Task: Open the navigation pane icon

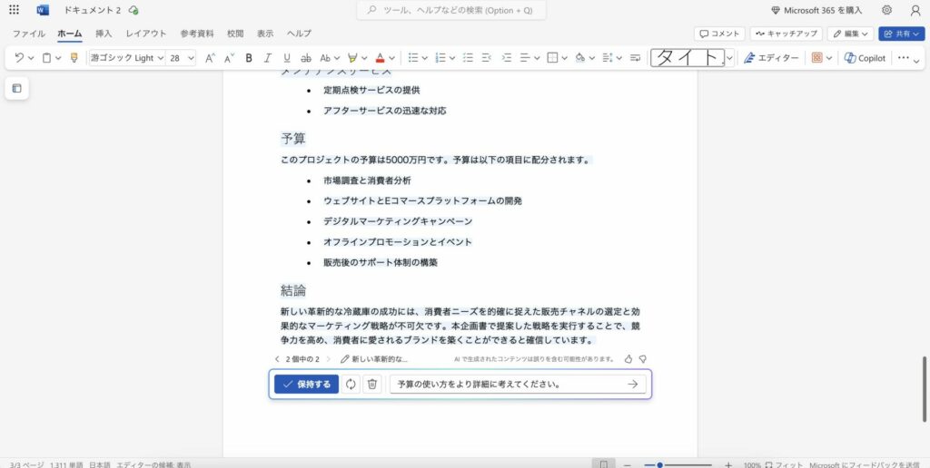Action: click(x=16, y=88)
